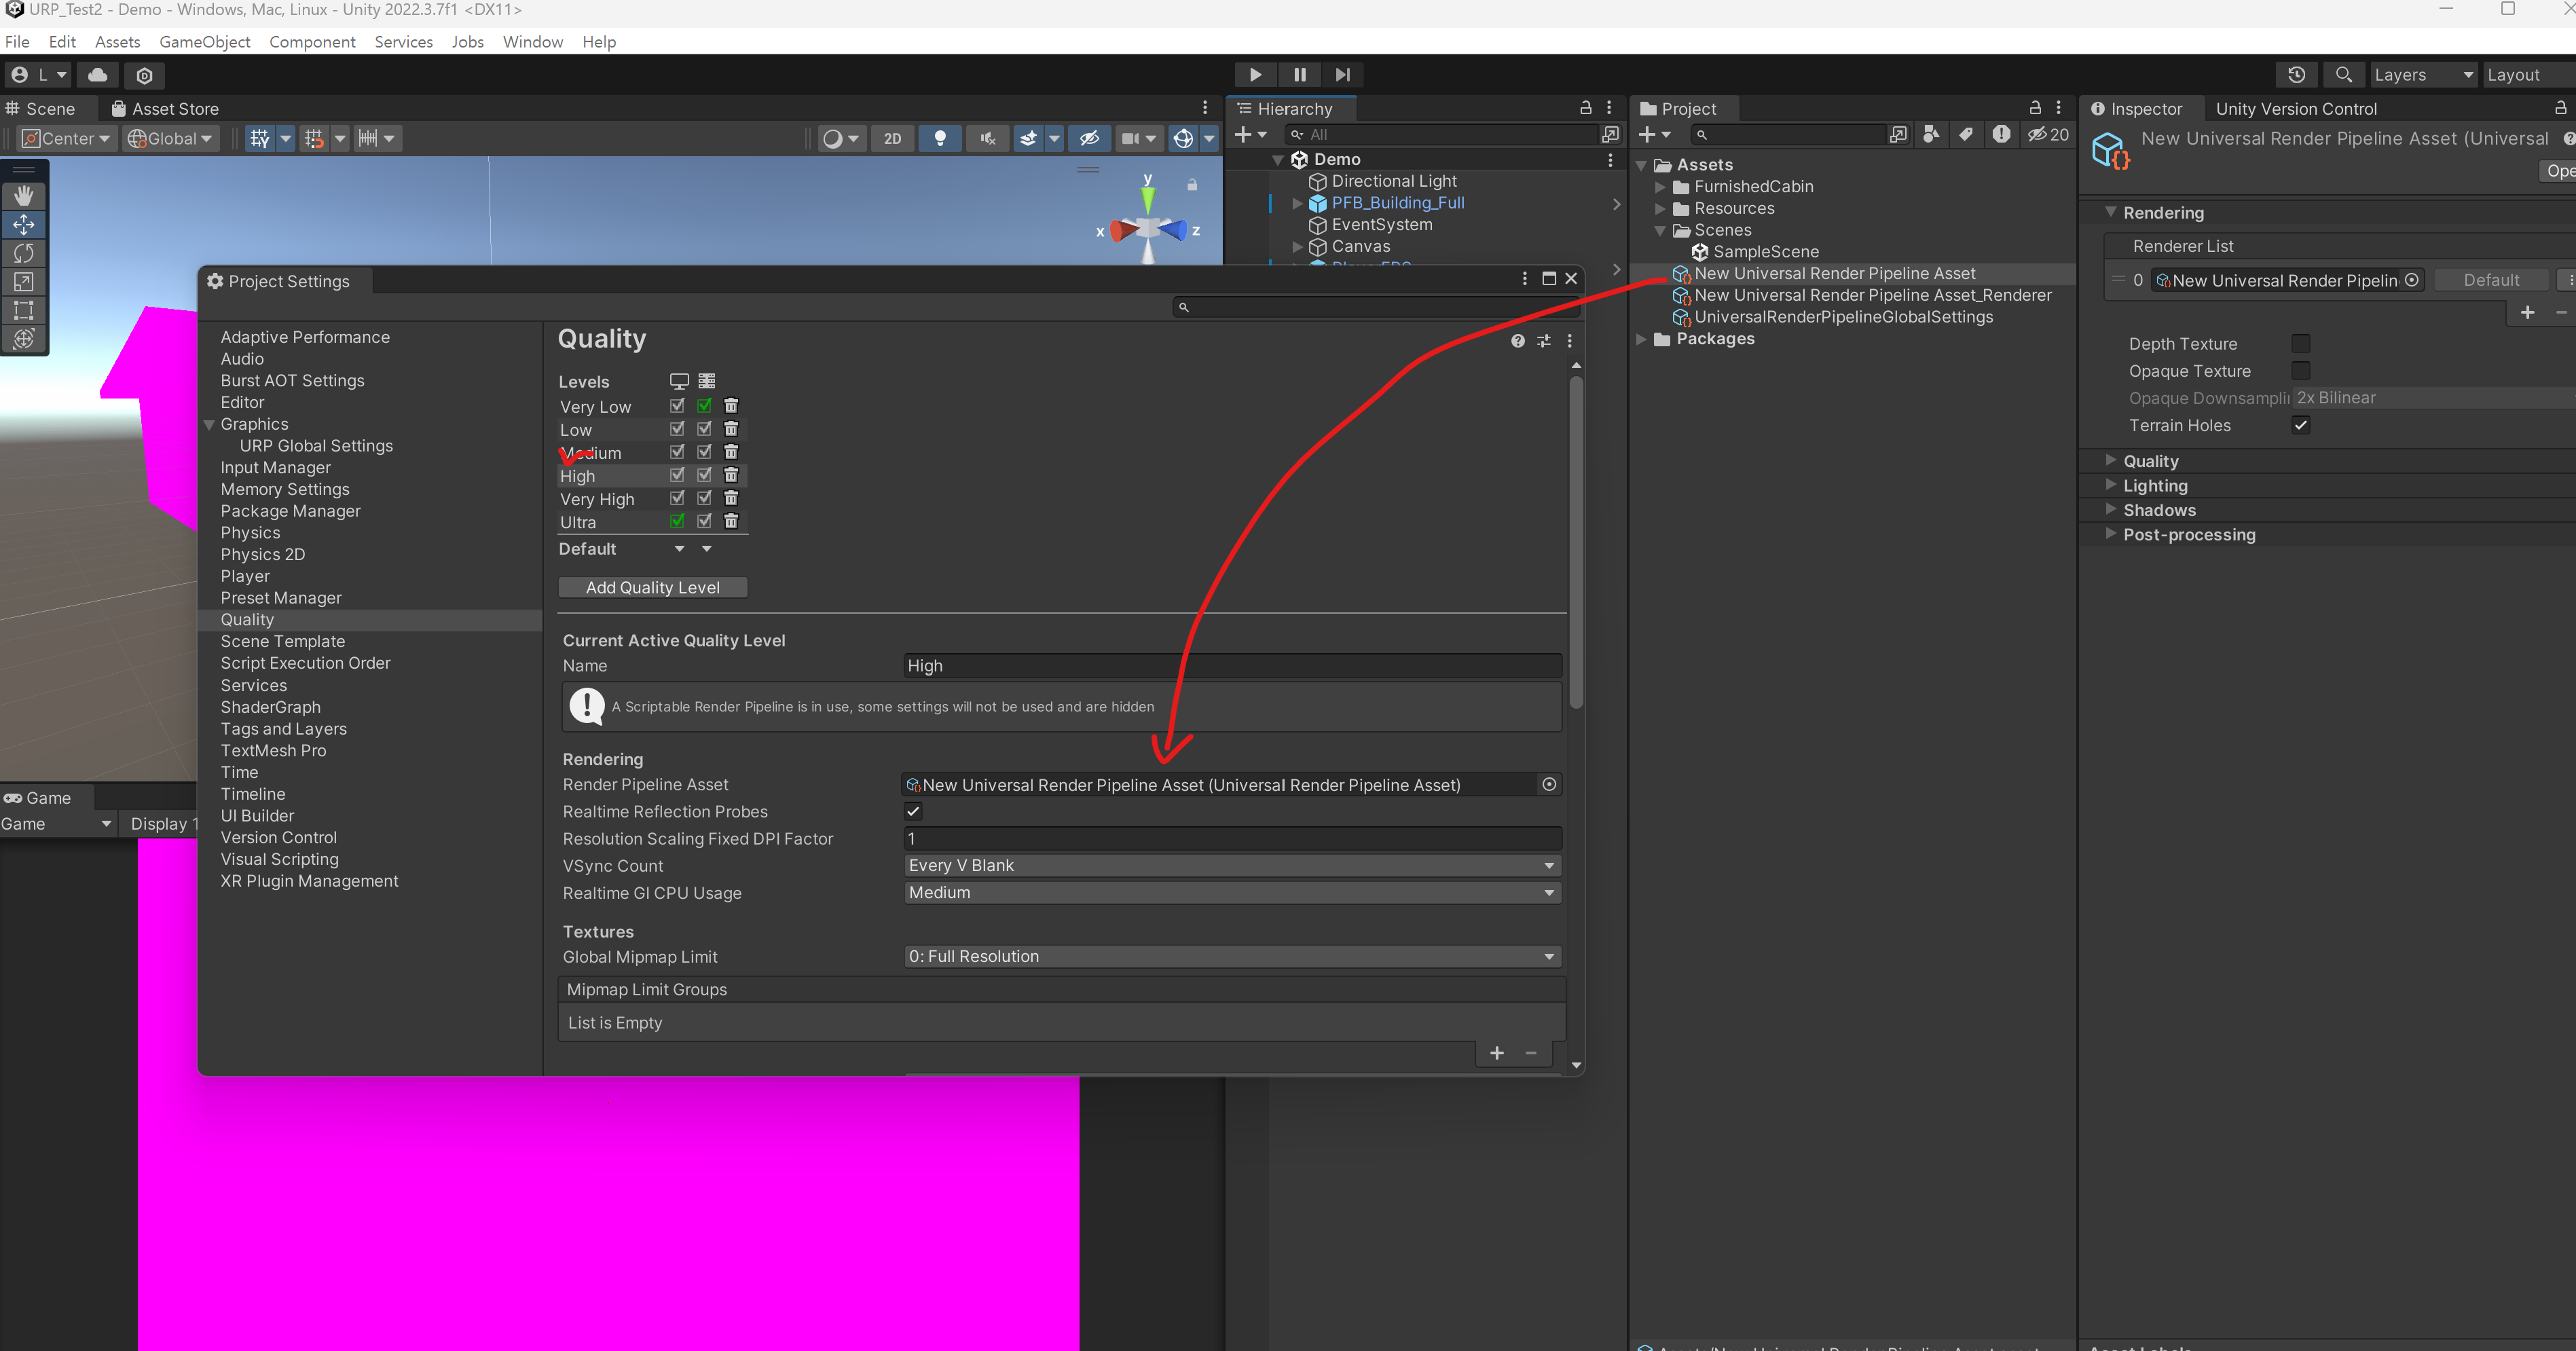Click the Quality Name input field
2576x1351 pixels.
(1232, 665)
